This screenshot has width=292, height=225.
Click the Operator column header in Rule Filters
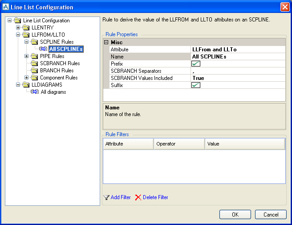[179, 144]
